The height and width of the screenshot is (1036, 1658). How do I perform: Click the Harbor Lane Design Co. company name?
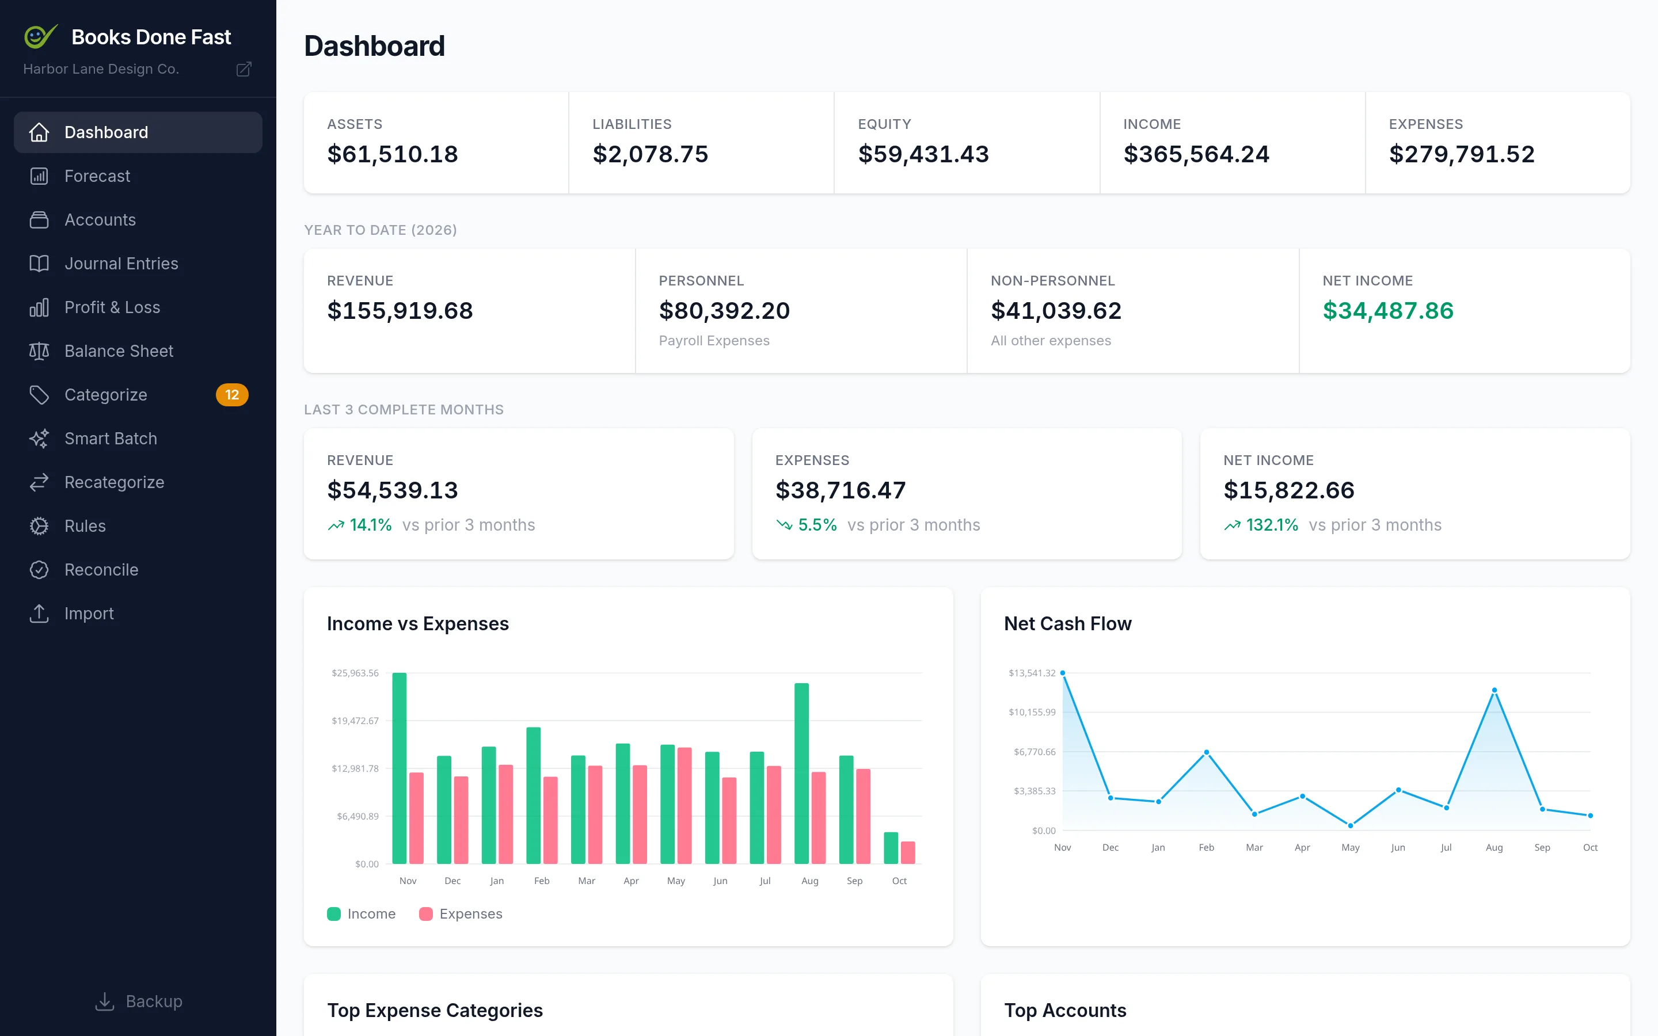[x=101, y=69]
